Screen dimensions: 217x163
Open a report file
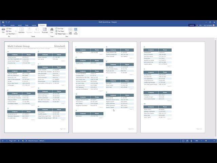(x=9, y=29)
